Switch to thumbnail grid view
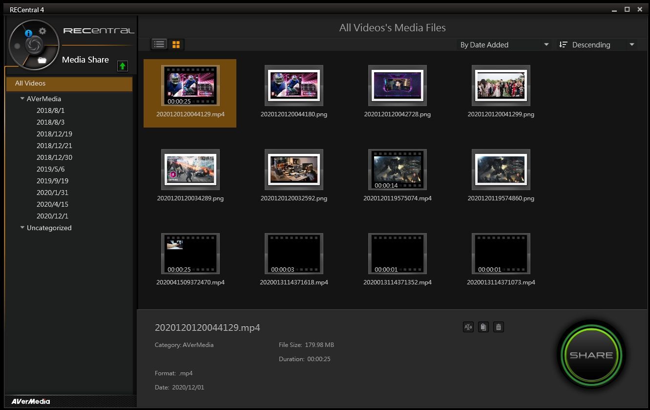This screenshot has width=650, height=410. 176,44
